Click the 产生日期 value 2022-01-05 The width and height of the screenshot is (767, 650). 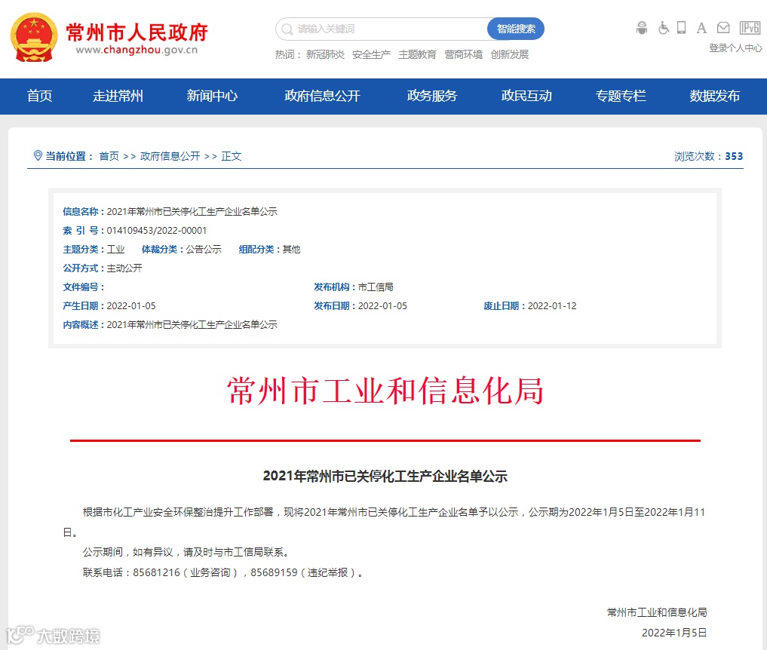[131, 305]
